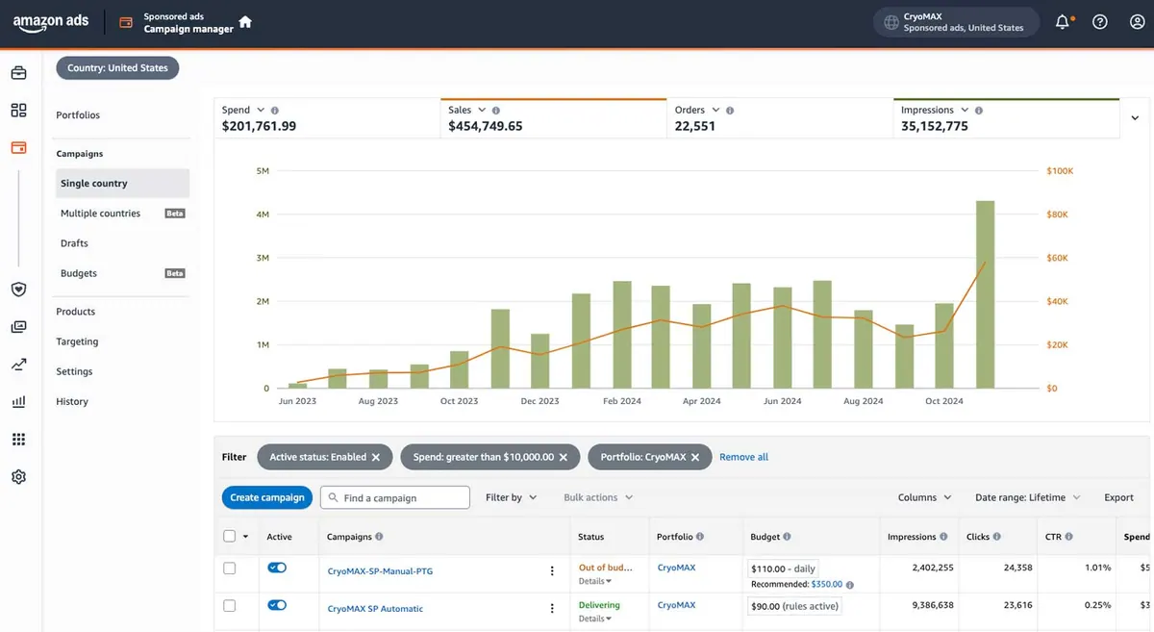Open the trending arrow insights sidebar icon

[x=18, y=365]
